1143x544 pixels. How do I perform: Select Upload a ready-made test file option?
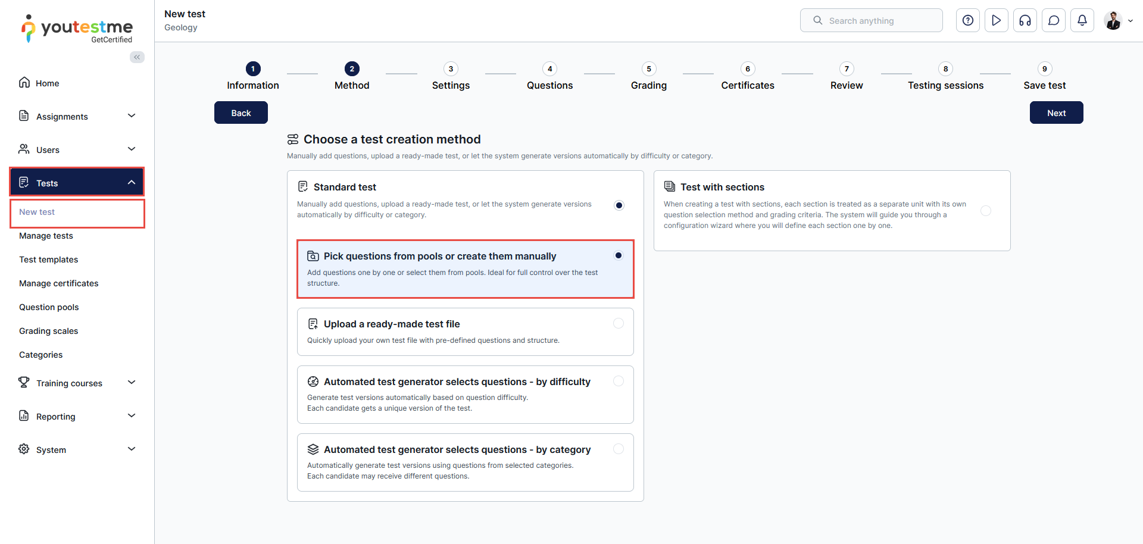click(x=618, y=323)
